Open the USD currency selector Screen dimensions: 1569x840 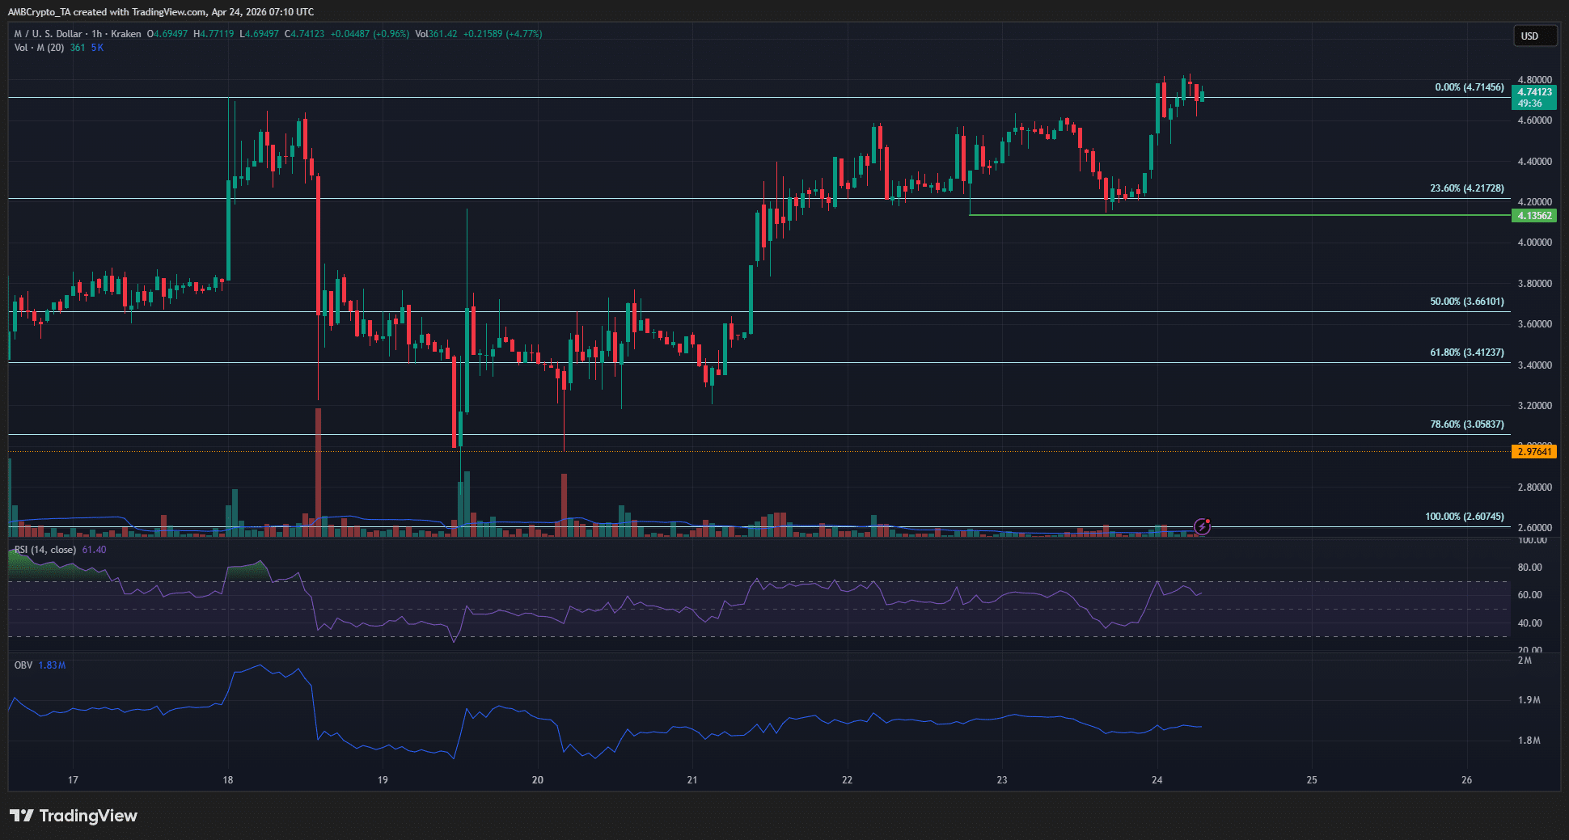[1533, 36]
